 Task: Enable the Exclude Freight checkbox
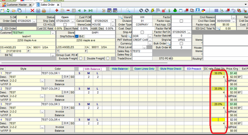point(81,59)
